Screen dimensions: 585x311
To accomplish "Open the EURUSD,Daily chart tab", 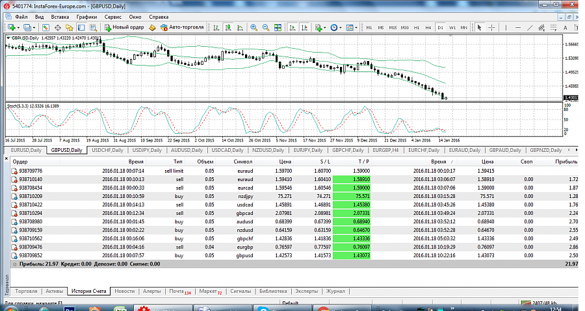I will point(26,150).
